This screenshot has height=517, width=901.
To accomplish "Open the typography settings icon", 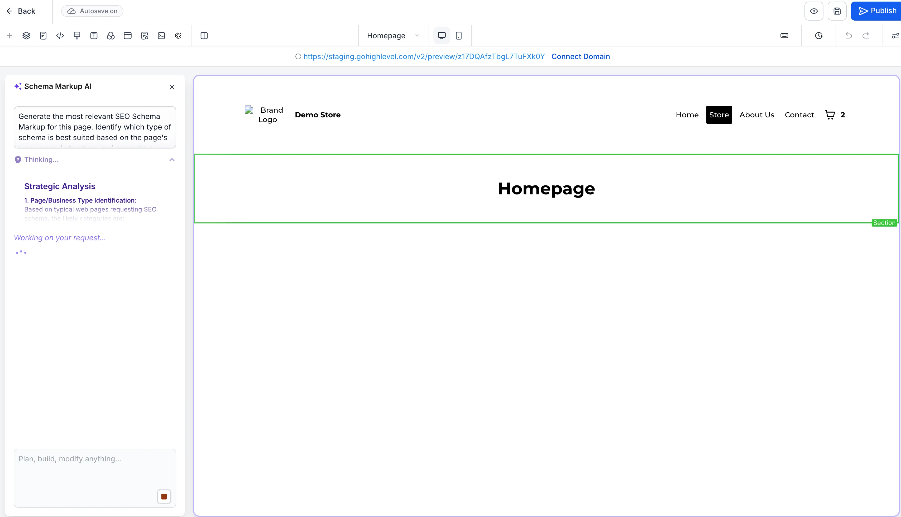I will coord(94,36).
